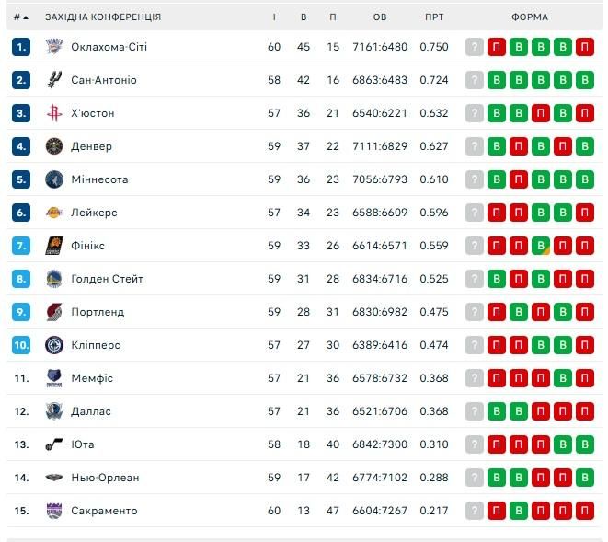Click the Portland Trail Blazers logo
The height and width of the screenshot is (542, 608).
tap(53, 312)
